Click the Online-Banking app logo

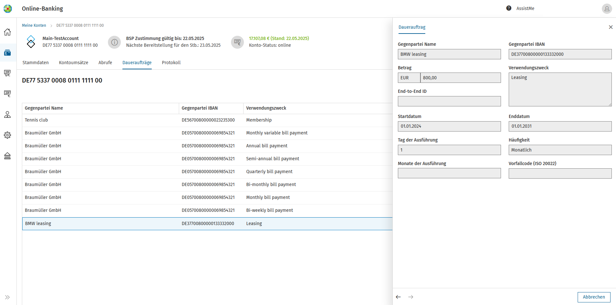click(8, 9)
